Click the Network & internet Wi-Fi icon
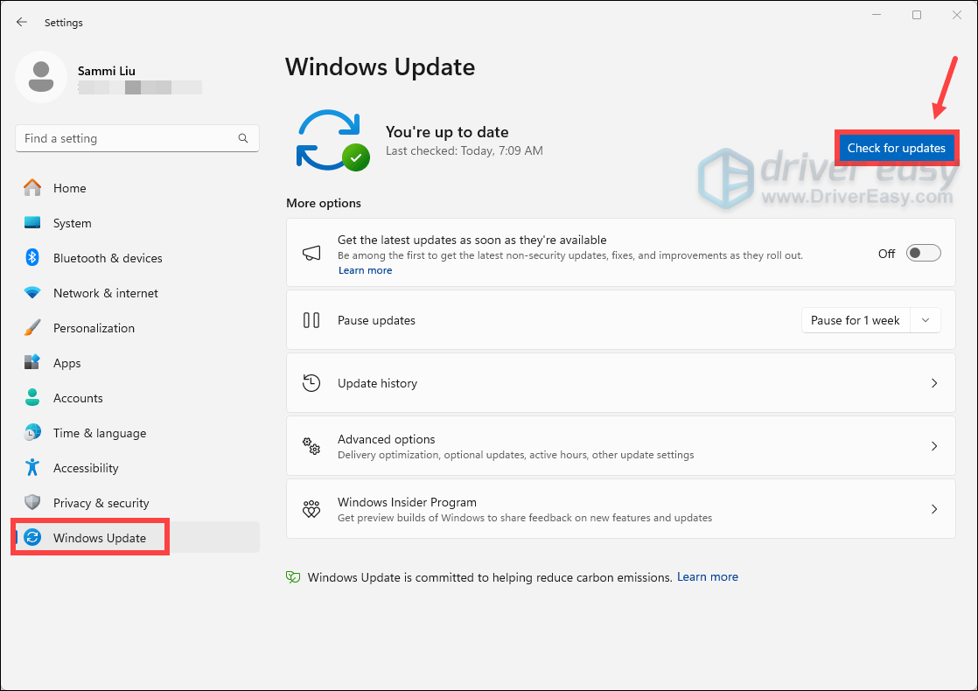The image size is (978, 691). coord(32,293)
